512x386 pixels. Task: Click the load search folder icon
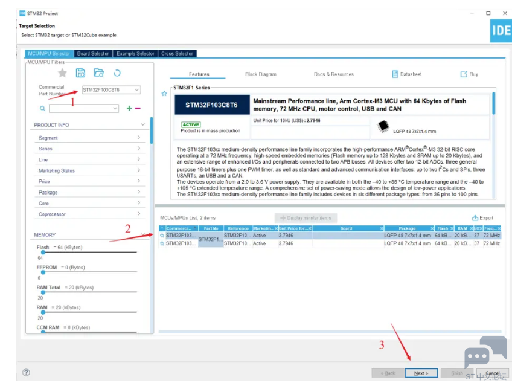(98, 73)
